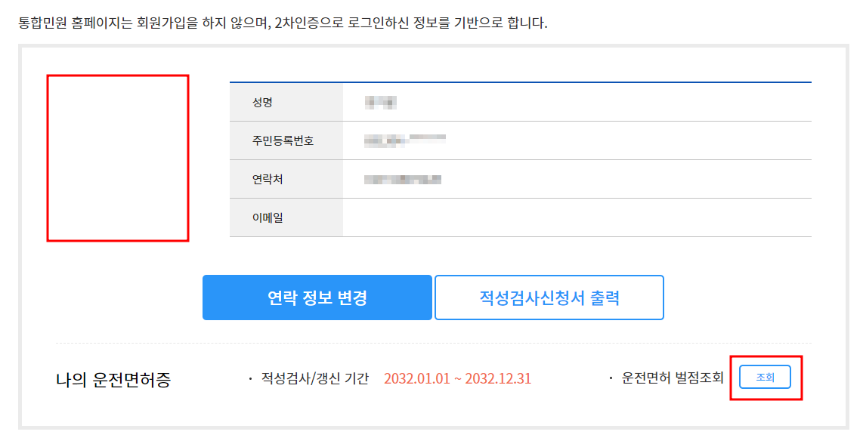
Task: Click the 조회 button for penalty points
Action: [764, 375]
